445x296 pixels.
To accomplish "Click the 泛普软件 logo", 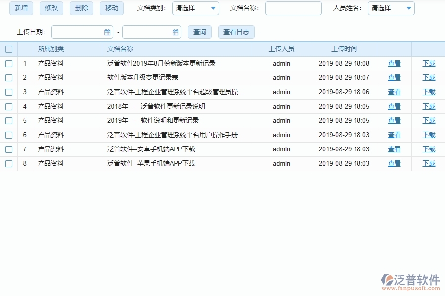I will (411, 279).
